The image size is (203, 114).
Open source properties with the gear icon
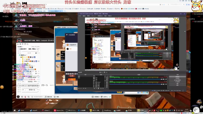click(x=98, y=88)
